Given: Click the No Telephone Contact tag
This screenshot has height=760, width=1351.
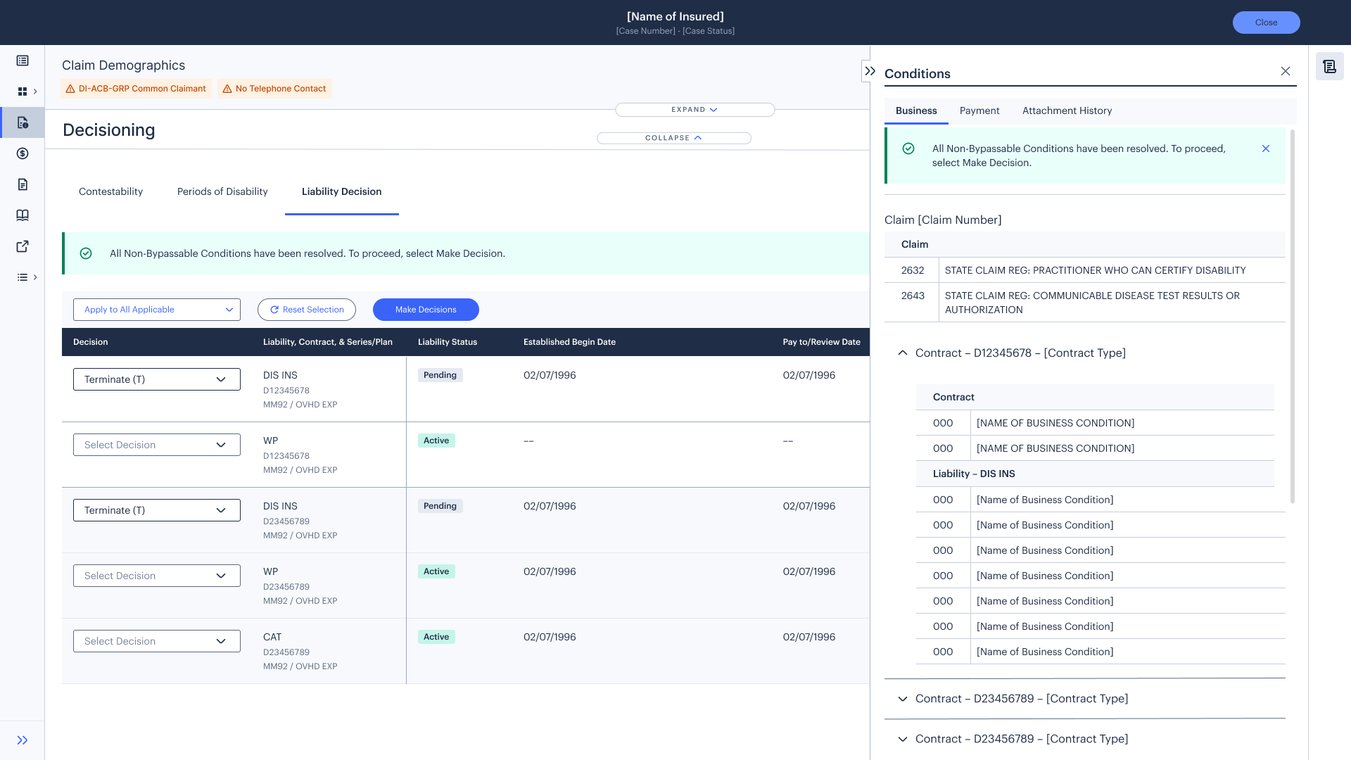Looking at the screenshot, I should tap(274, 89).
